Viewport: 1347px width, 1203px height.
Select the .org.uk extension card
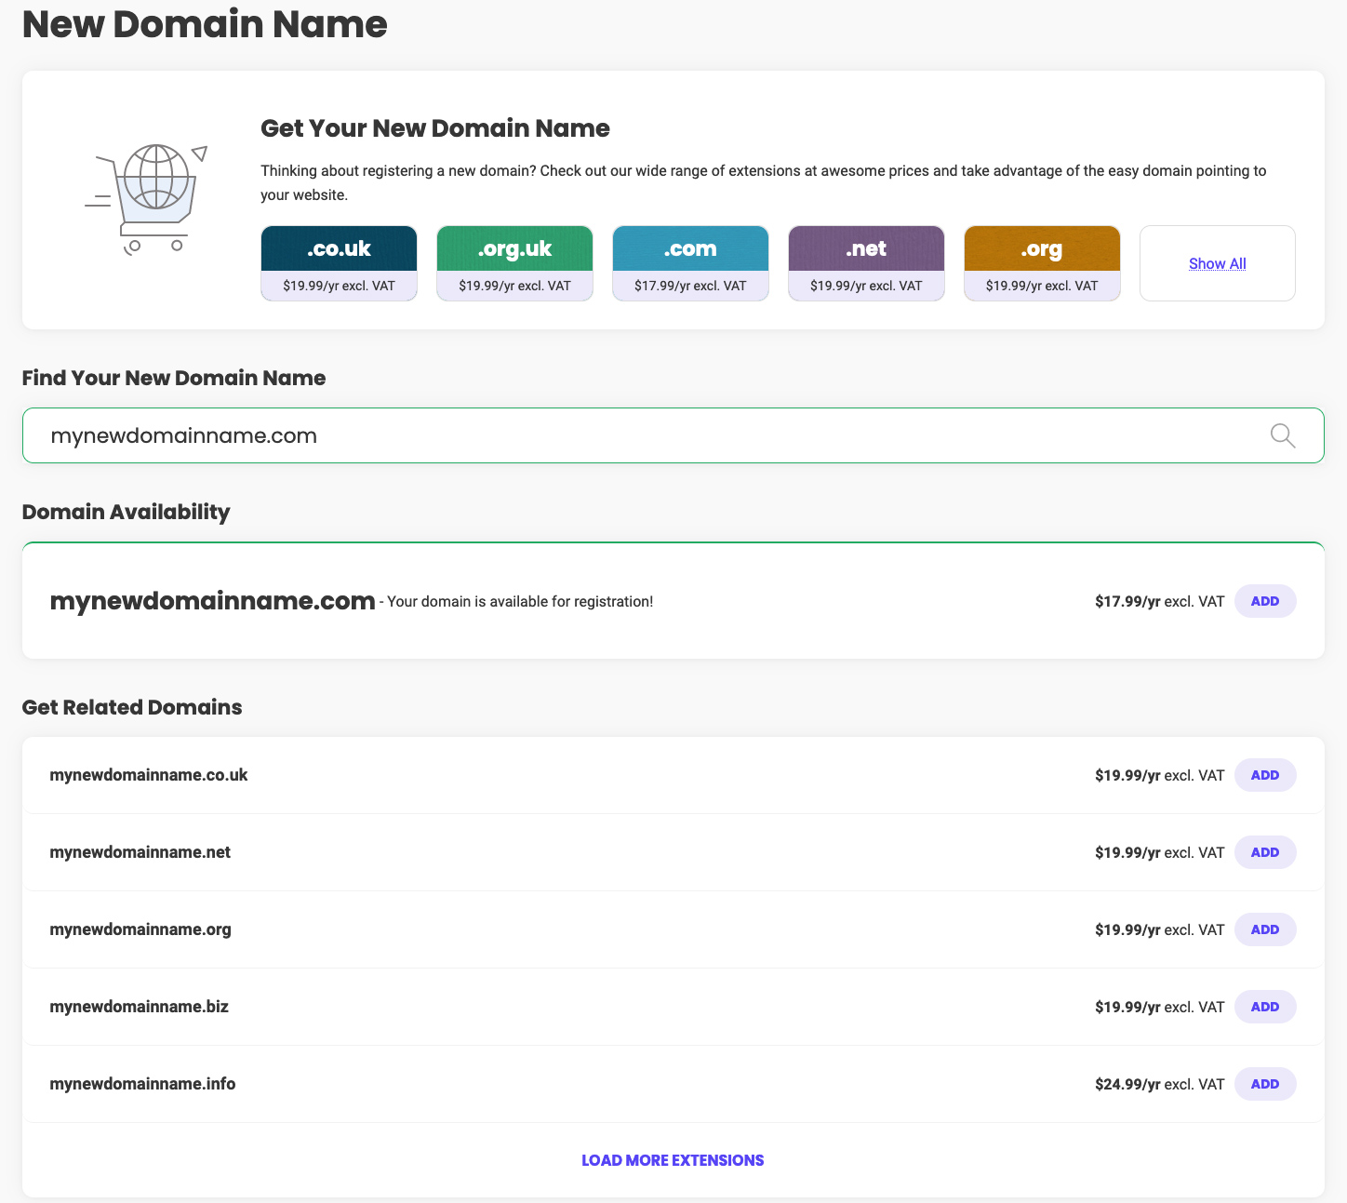pos(514,263)
